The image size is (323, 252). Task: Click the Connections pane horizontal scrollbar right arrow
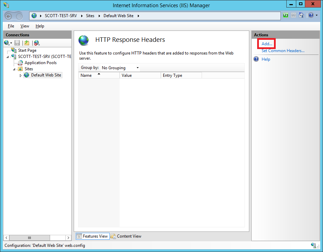click(x=68, y=238)
